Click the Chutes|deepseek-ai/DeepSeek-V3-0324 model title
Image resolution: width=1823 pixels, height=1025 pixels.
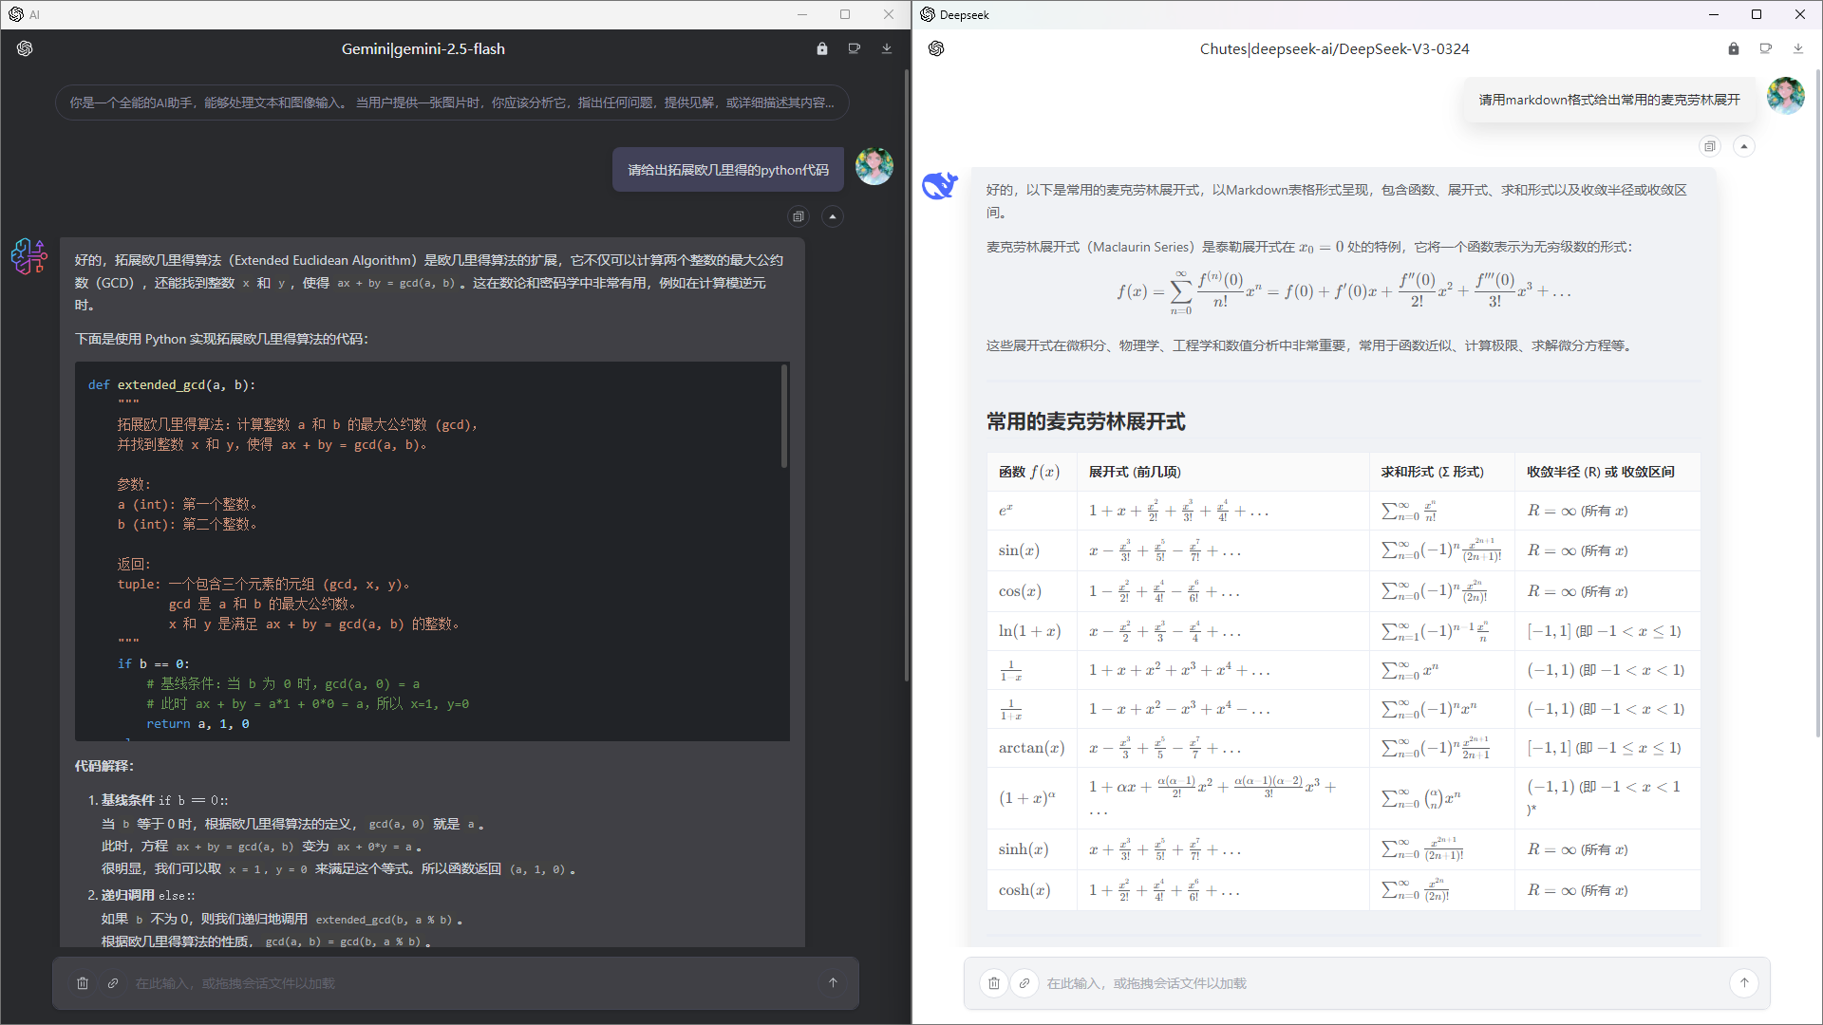(x=1334, y=48)
